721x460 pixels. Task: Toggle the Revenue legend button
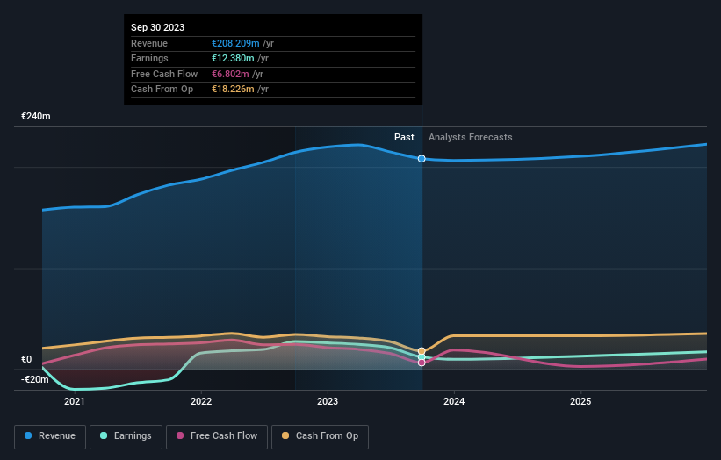[x=50, y=436]
